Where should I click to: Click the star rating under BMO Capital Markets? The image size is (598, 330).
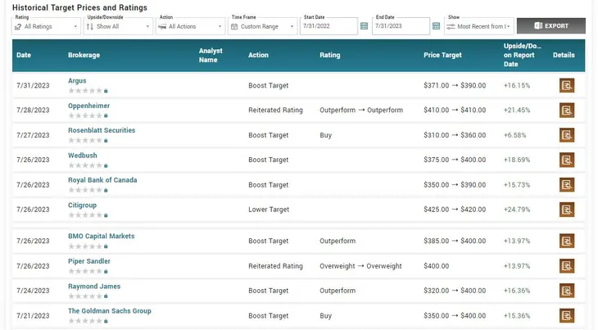point(85,246)
